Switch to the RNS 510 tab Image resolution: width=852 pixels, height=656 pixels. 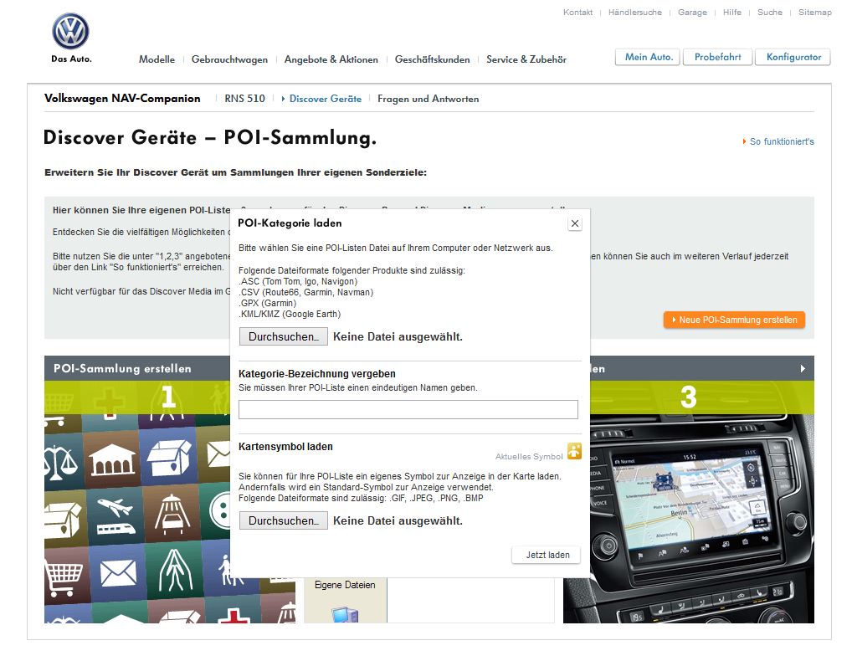tap(244, 99)
